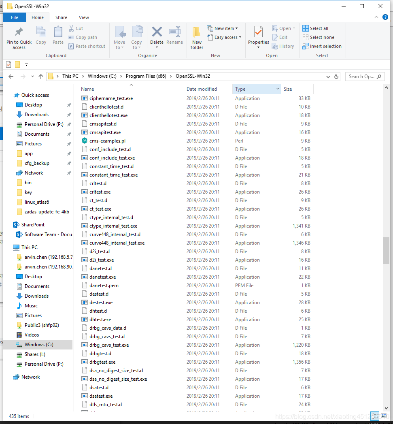
Task: Select the danetest.pem file
Action: pyautogui.click(x=104, y=286)
